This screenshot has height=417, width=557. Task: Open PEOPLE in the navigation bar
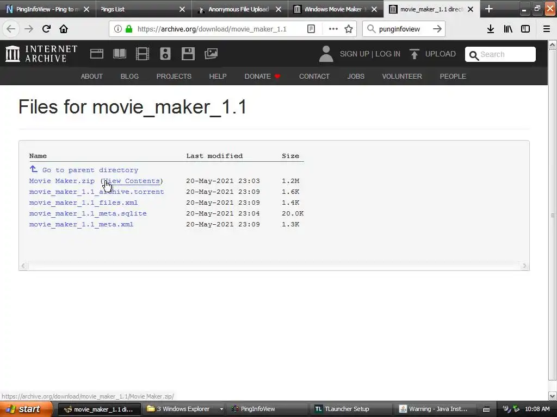[453, 76]
